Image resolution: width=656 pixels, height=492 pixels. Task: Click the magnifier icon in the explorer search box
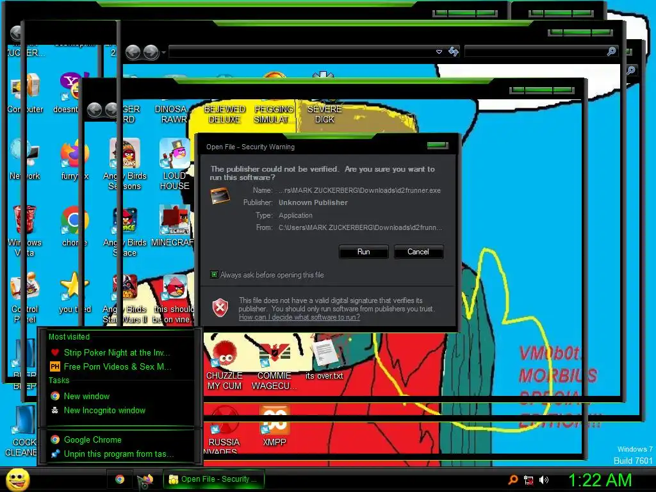(611, 51)
